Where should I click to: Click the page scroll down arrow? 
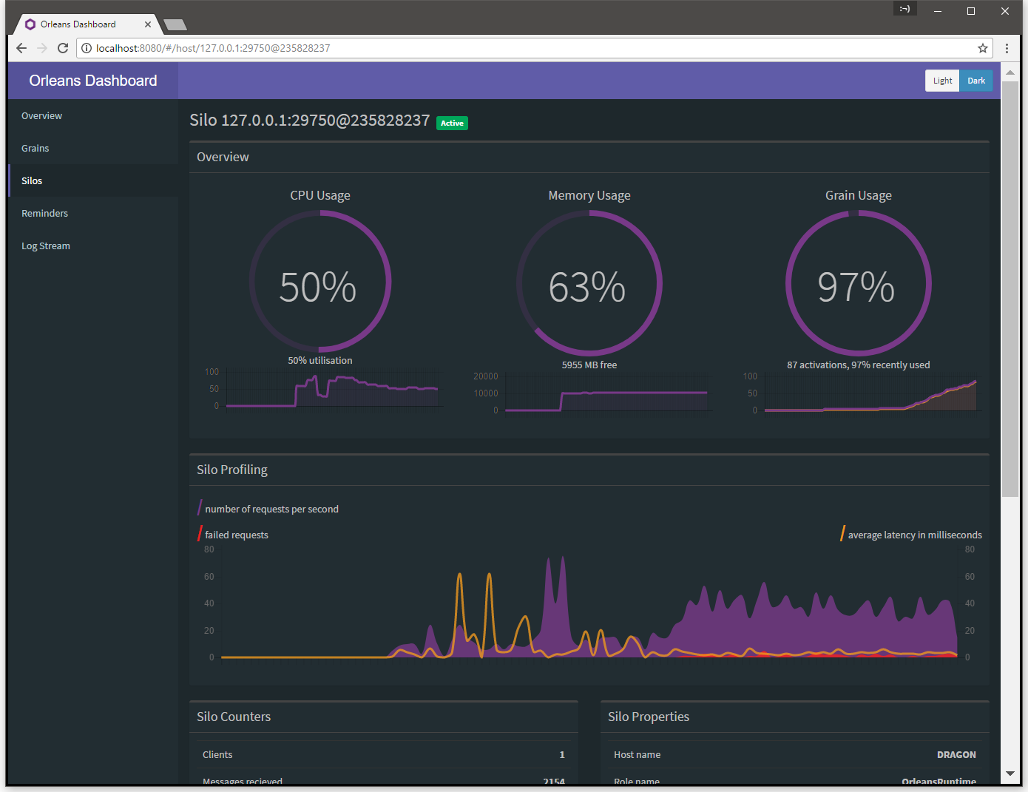click(1010, 774)
